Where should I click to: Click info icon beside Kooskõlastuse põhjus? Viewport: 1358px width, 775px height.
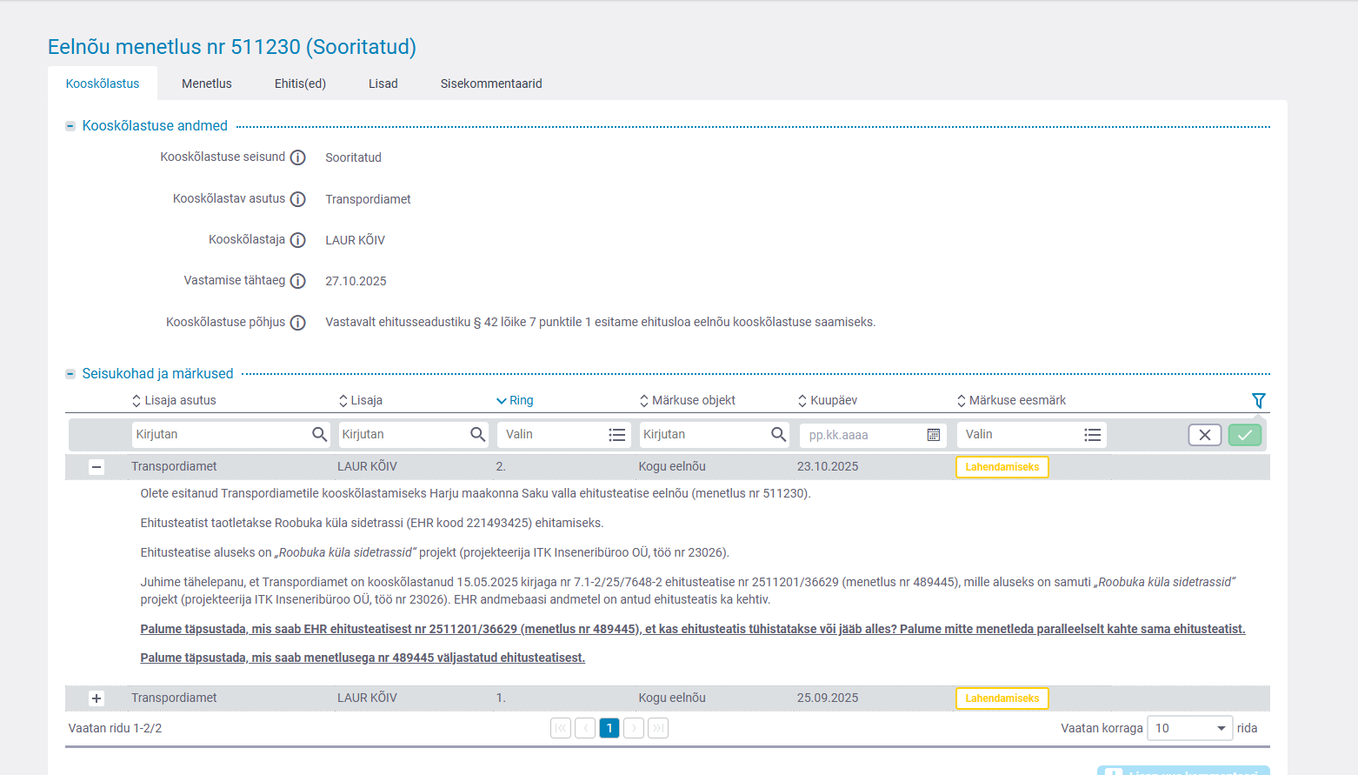(x=297, y=323)
